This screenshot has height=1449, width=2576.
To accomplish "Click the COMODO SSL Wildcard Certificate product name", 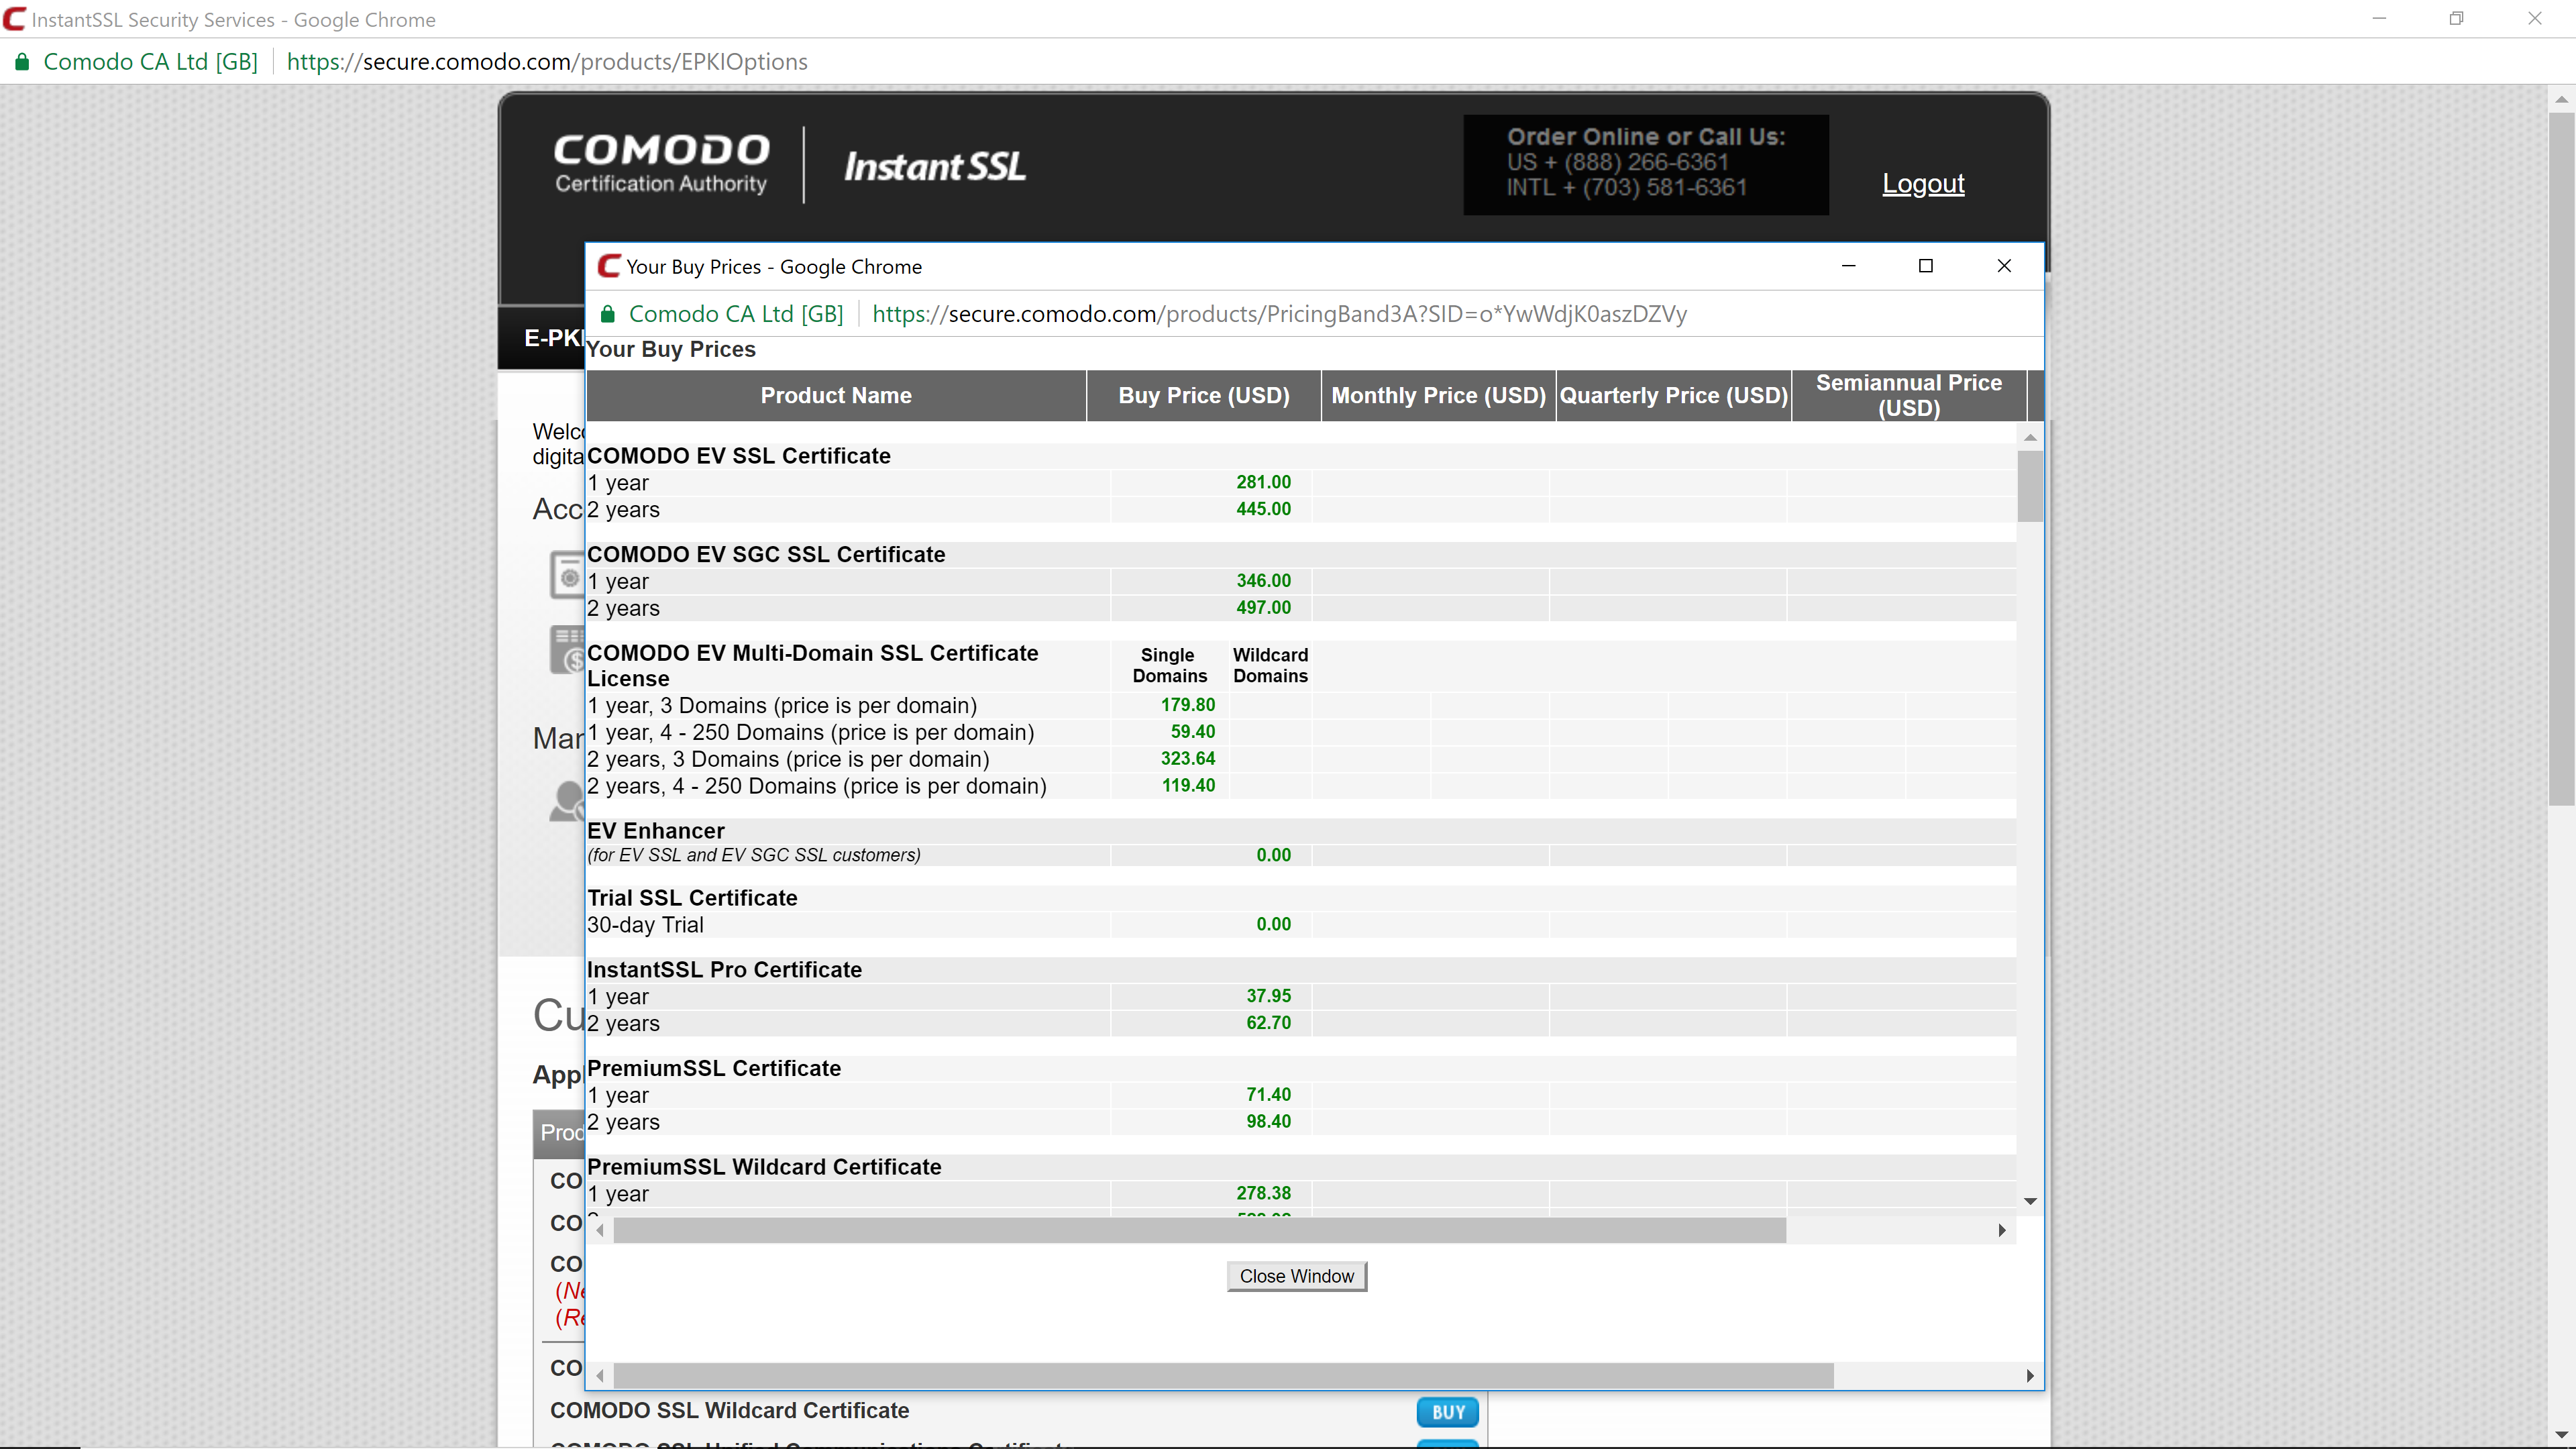I will pos(729,1411).
